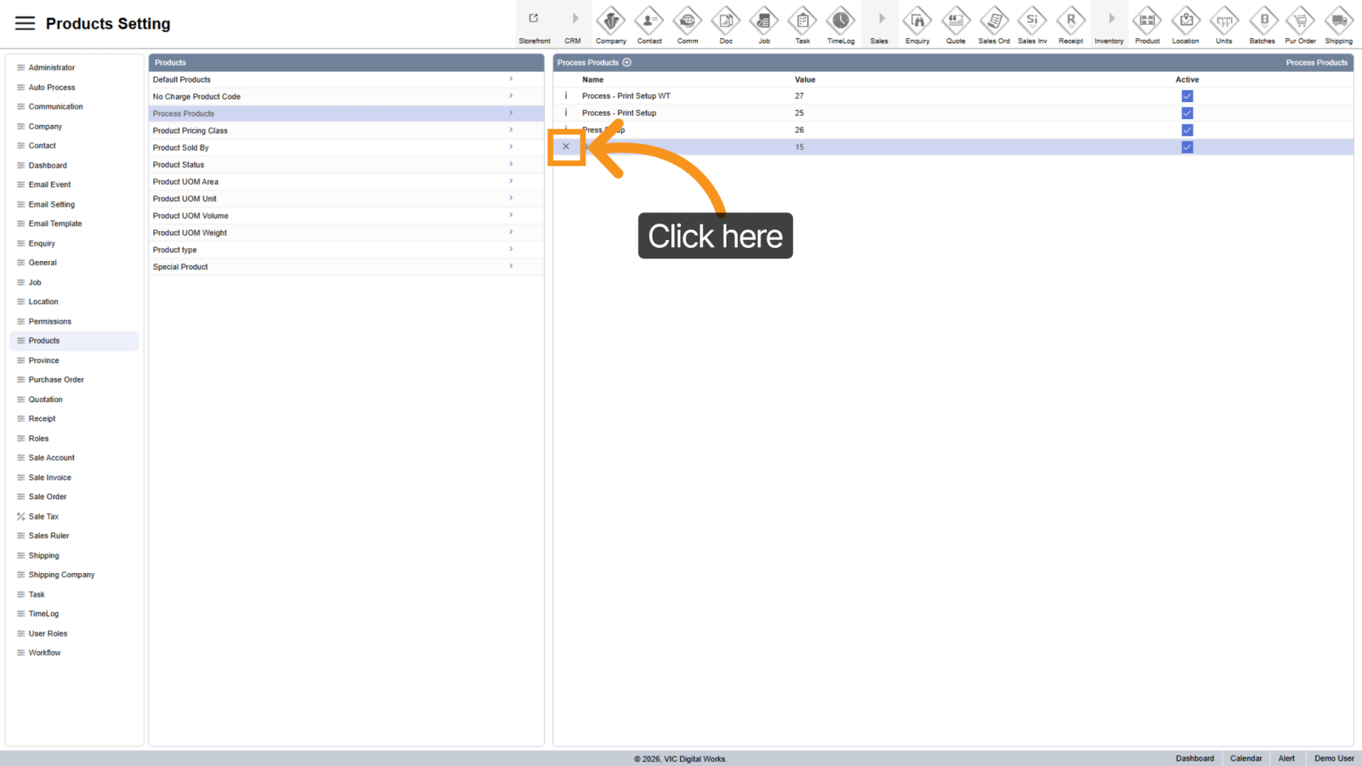Screen dimensions: 1362x766
Task: Open the Batches module icon
Action: click(1262, 20)
